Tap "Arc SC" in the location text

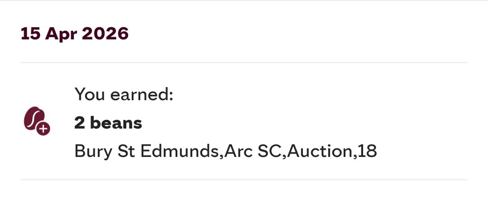coord(254,151)
